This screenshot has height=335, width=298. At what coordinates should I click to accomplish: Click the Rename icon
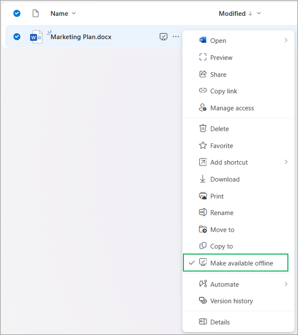[x=203, y=212]
